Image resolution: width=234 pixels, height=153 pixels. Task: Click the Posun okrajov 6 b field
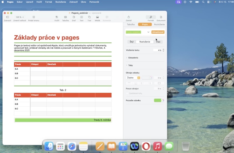tap(158, 89)
